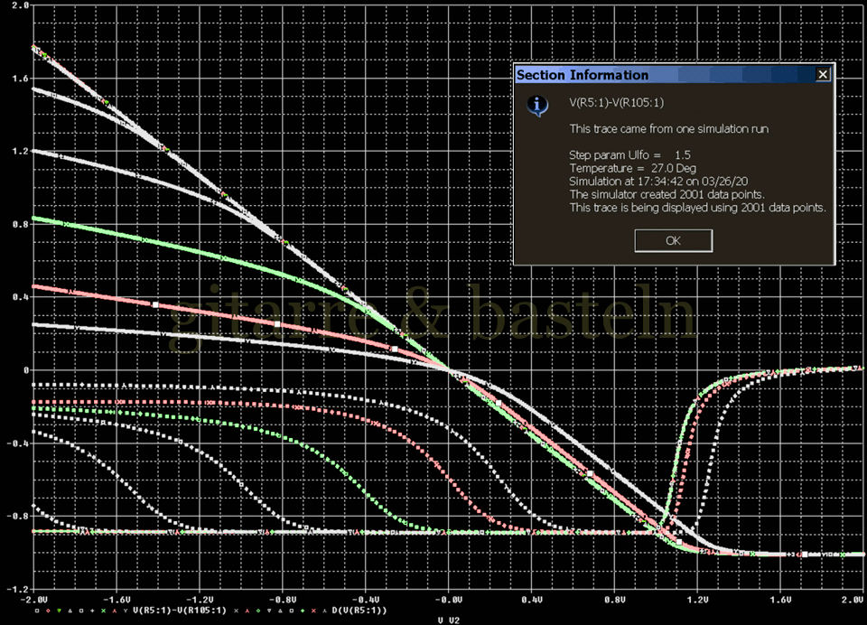The height and width of the screenshot is (625, 867).
Task: Click the y-axis tick label 1.6
Action: point(20,79)
